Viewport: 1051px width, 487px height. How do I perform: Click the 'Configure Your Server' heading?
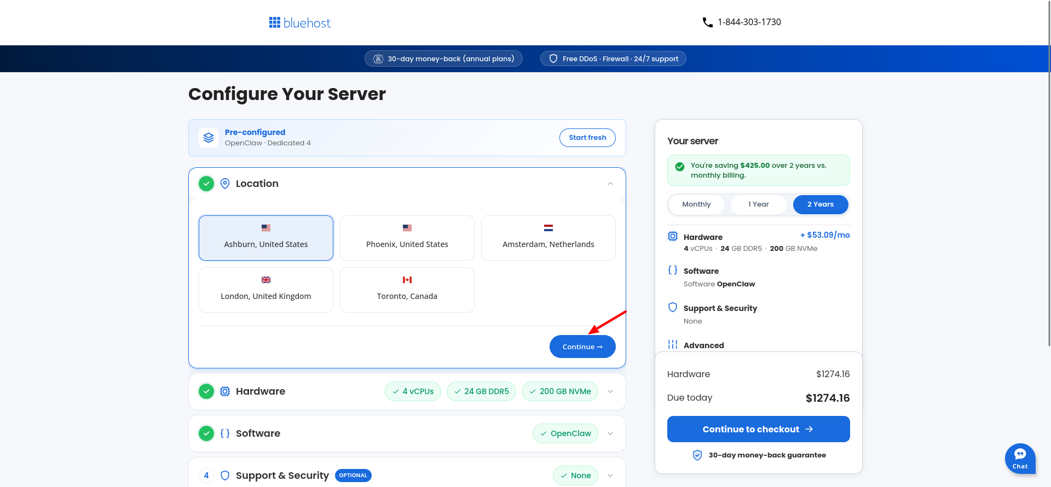click(287, 94)
